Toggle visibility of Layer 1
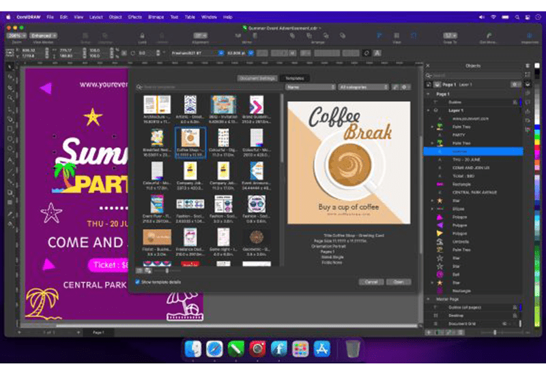This screenshot has width=546, height=375. pyautogui.click(x=435, y=109)
